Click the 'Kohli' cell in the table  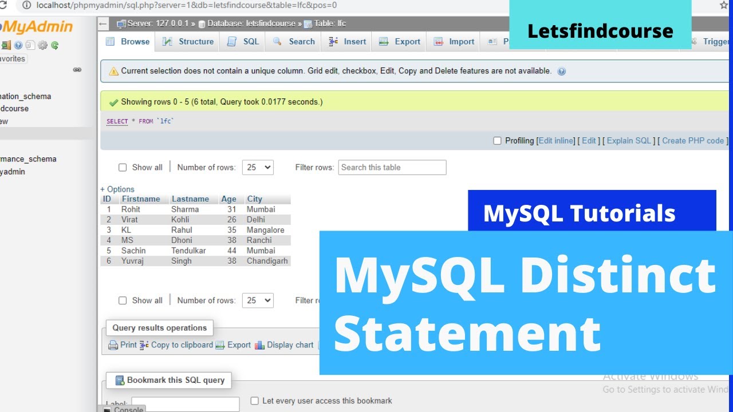click(x=180, y=220)
